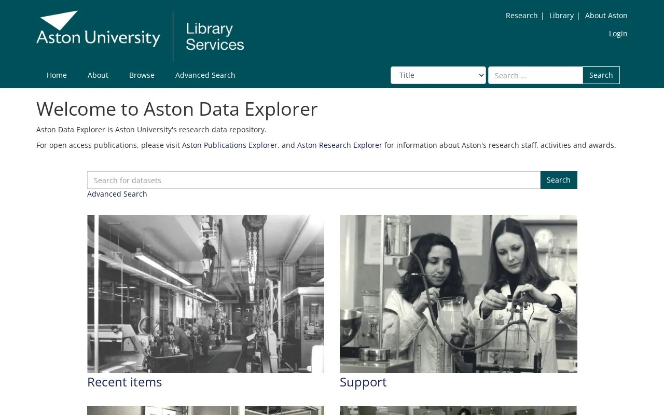The image size is (664, 415).
Task: Open the Recent items heading link
Action: 125,382
